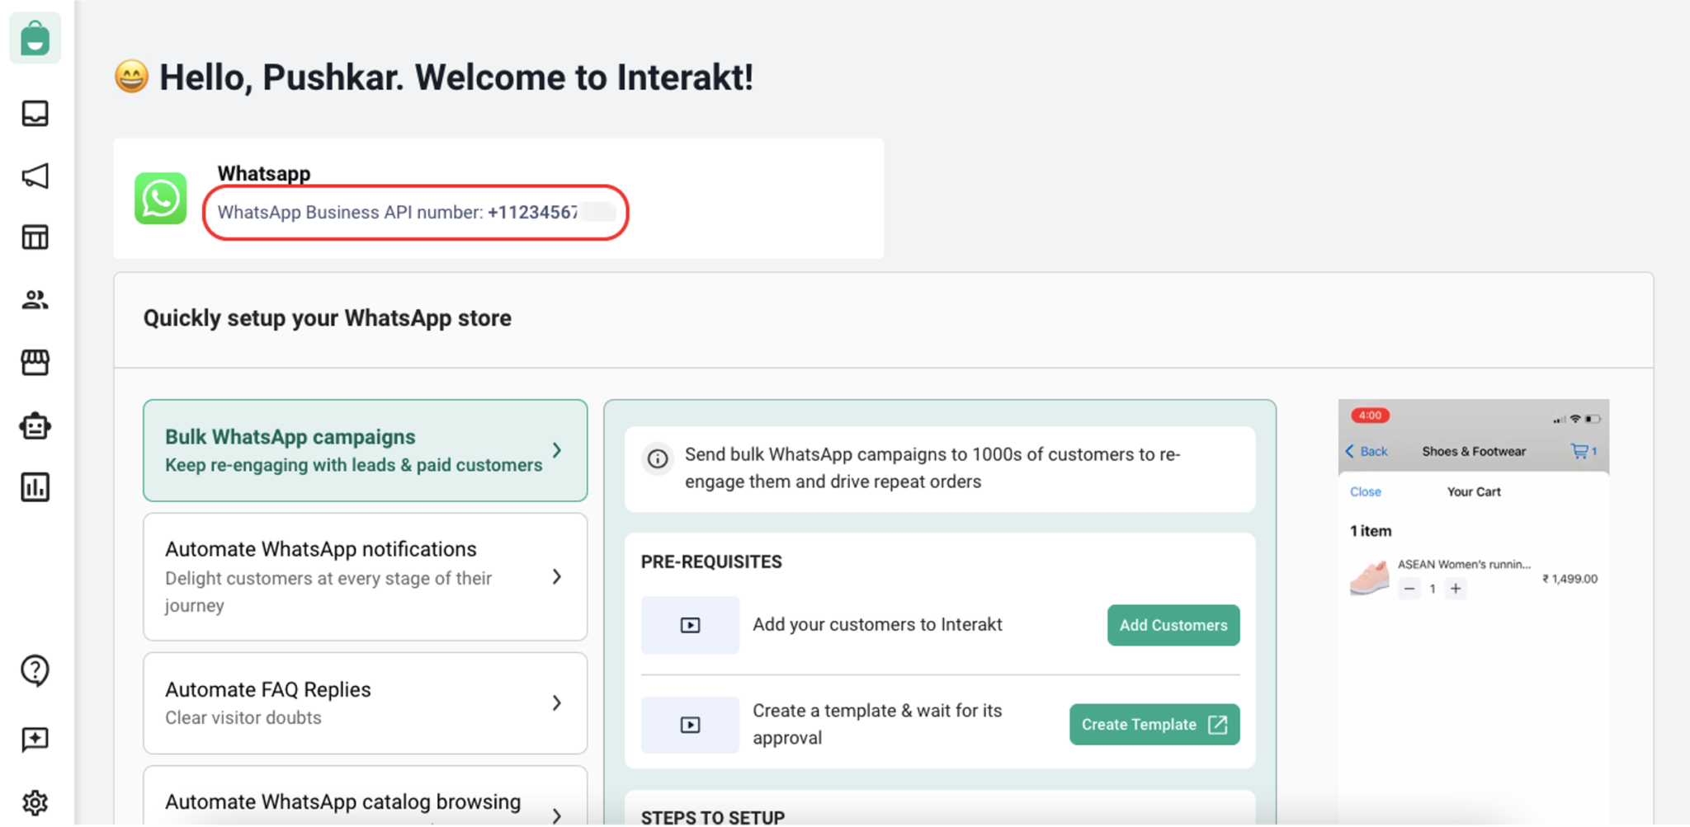Open the templates table icon in sidebar
The image size is (1690, 827).
tap(35, 237)
